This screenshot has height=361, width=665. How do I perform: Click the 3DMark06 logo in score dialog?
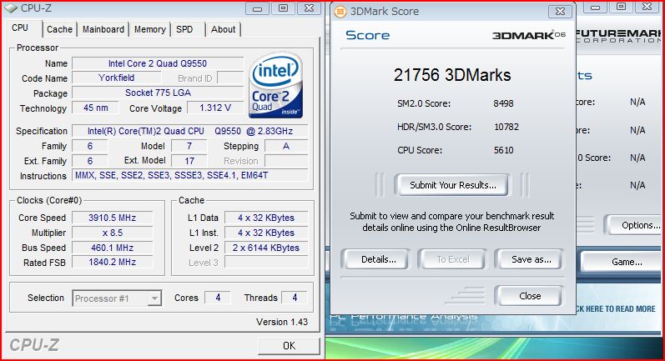tap(529, 35)
